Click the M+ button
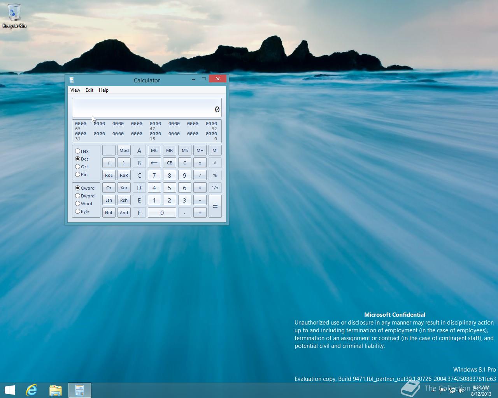This screenshot has width=498, height=398. [x=200, y=150]
